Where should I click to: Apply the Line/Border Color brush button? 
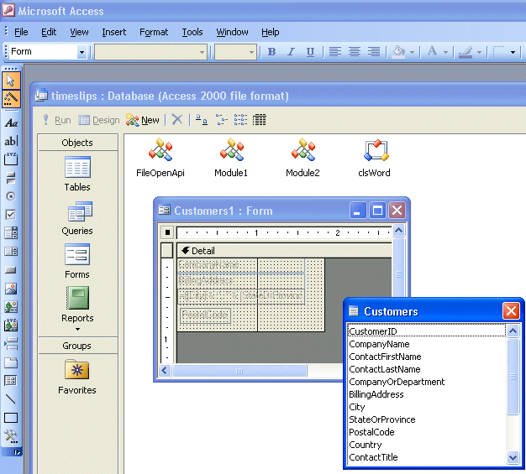tap(466, 52)
